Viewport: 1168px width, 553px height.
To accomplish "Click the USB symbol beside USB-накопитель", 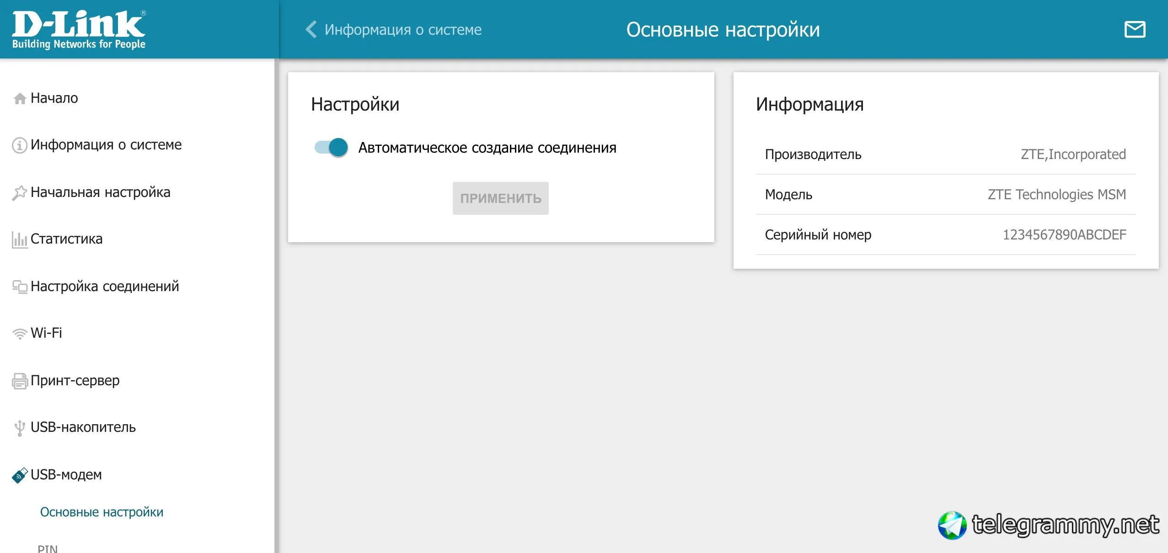I will 20,428.
